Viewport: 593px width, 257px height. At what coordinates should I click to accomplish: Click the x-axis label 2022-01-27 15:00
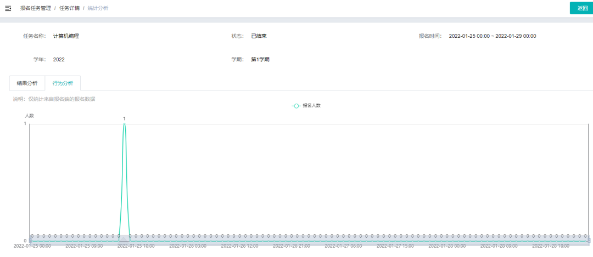[x=395, y=246]
